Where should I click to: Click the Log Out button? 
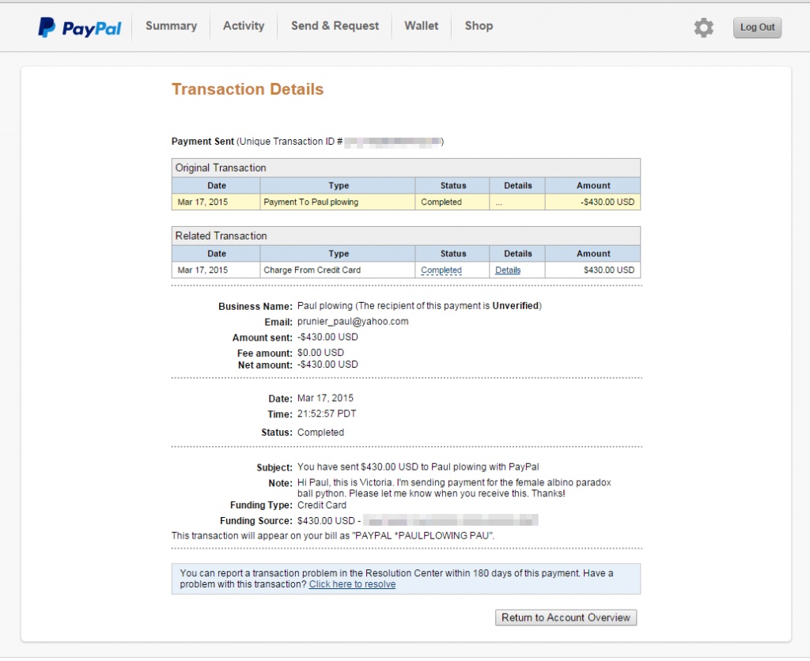coord(757,28)
